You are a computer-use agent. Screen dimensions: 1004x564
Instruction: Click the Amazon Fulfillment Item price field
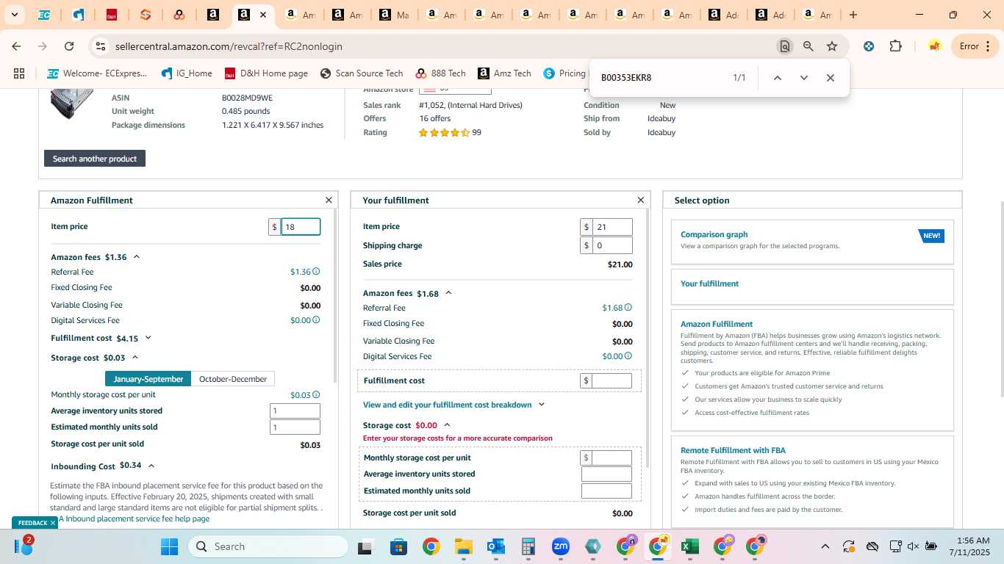301,227
